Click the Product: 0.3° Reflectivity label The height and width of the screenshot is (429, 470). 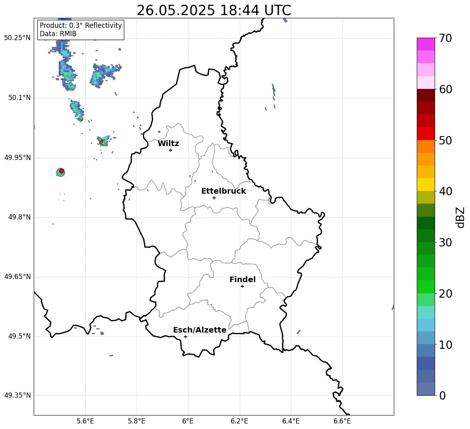[x=81, y=25]
